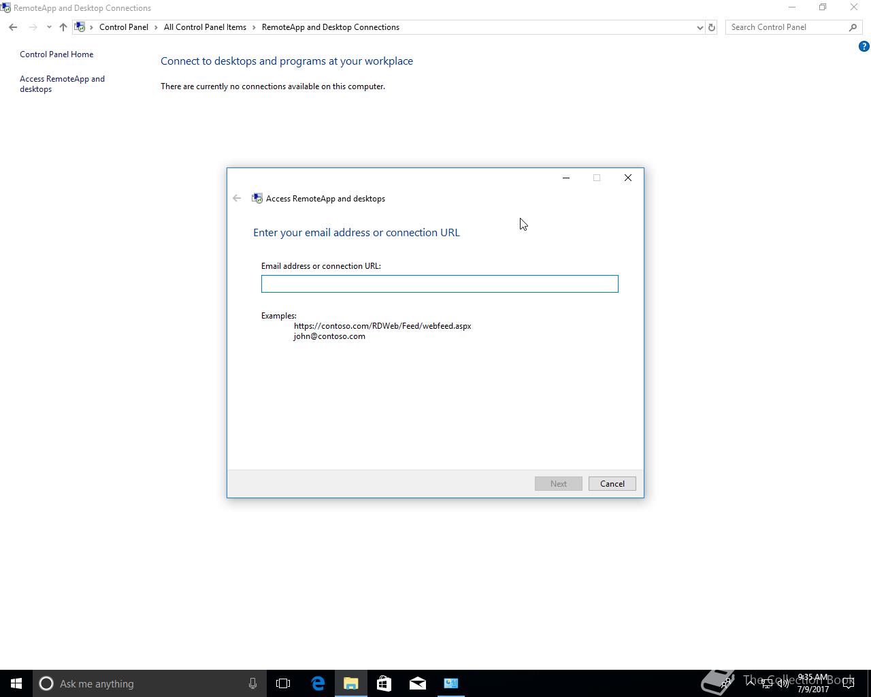The height and width of the screenshot is (697, 871).
Task: Click the Next button in the wizard
Action: click(559, 483)
